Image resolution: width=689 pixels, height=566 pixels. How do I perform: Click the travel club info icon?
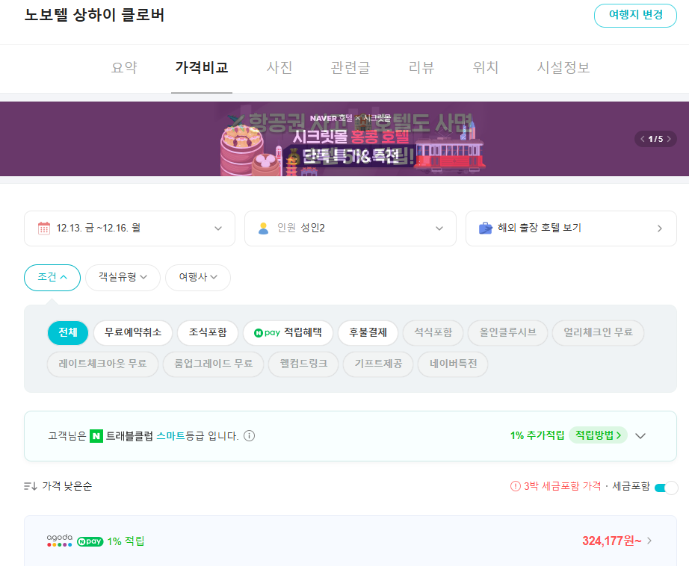[249, 436]
